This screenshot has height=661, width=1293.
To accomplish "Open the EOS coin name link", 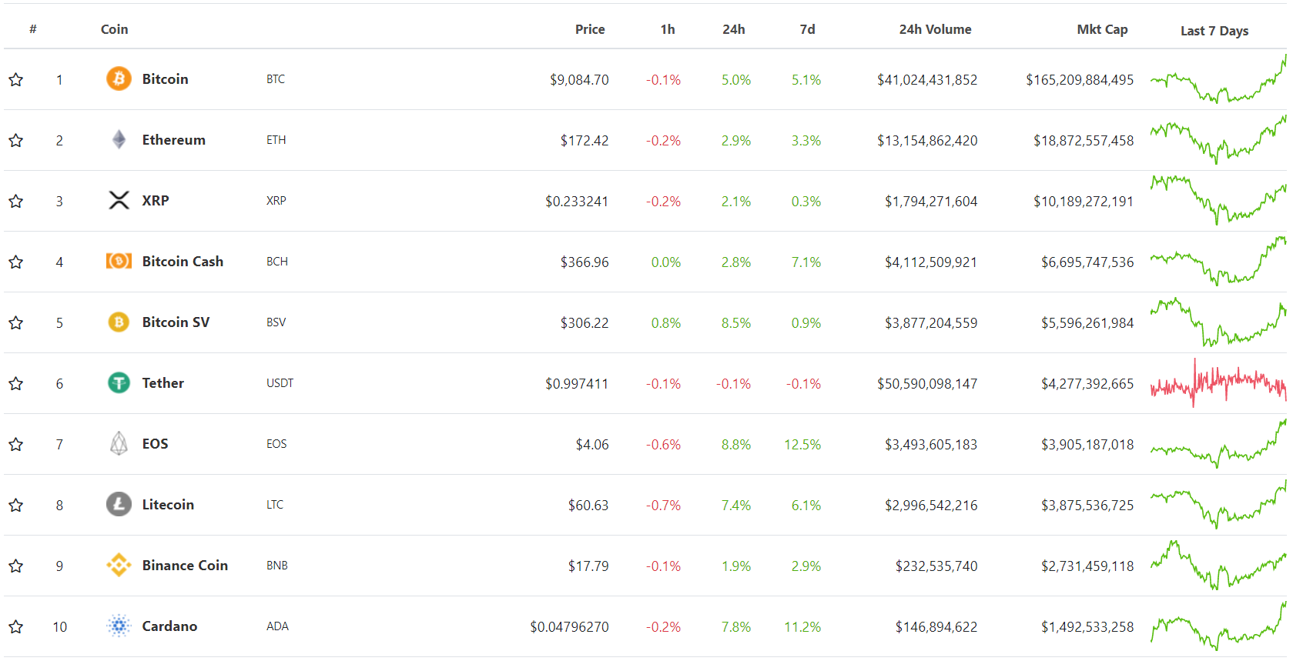I will click(x=155, y=443).
